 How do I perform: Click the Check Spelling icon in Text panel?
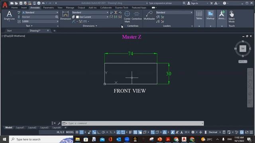click(x=19, y=12)
